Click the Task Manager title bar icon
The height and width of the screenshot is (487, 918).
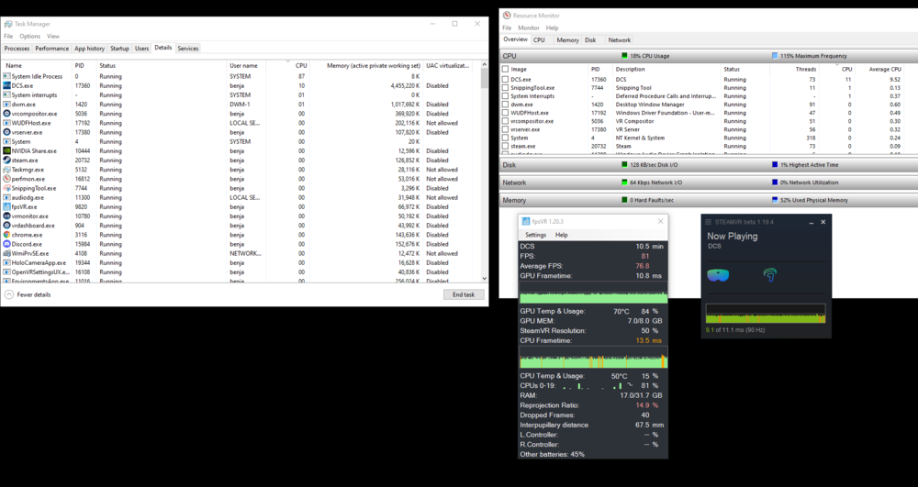point(8,24)
